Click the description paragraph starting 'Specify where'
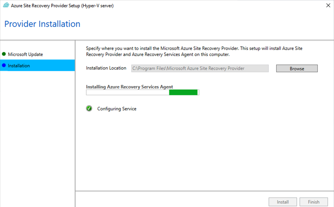The width and height of the screenshot is (334, 207). pyautogui.click(x=194, y=51)
